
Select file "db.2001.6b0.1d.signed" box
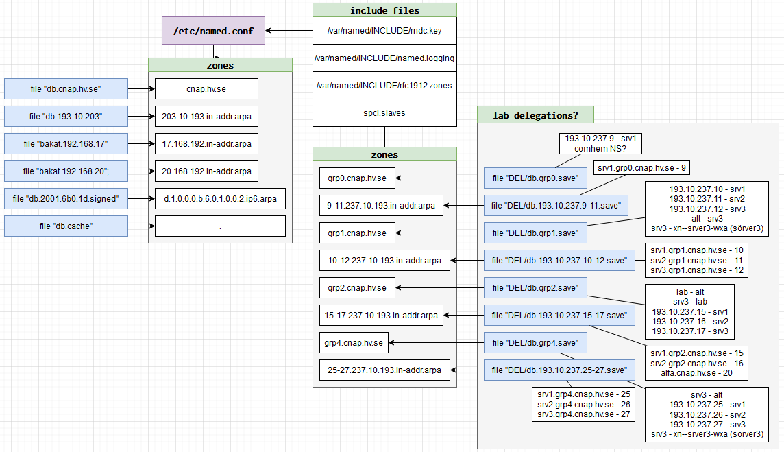pyautogui.click(x=66, y=199)
